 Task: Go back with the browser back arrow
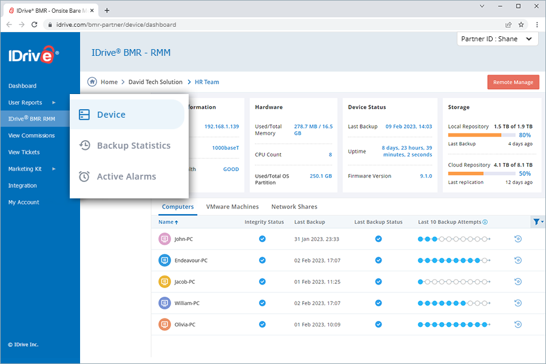[9, 24]
